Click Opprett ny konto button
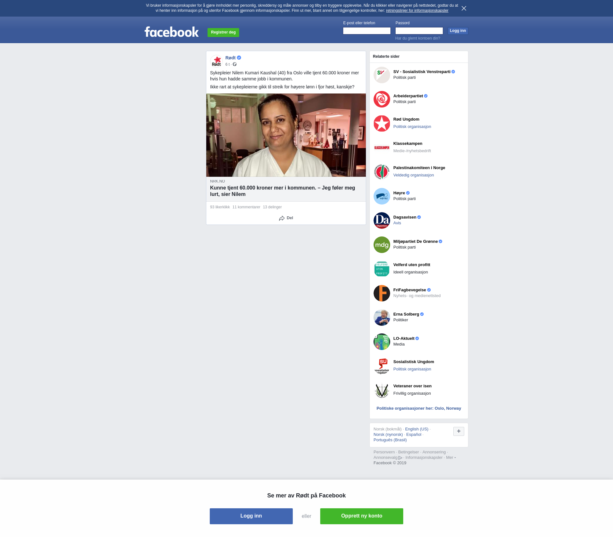 [362, 516]
